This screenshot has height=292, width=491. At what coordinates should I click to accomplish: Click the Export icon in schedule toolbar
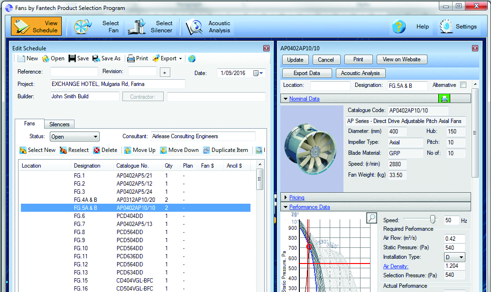pyautogui.click(x=156, y=58)
